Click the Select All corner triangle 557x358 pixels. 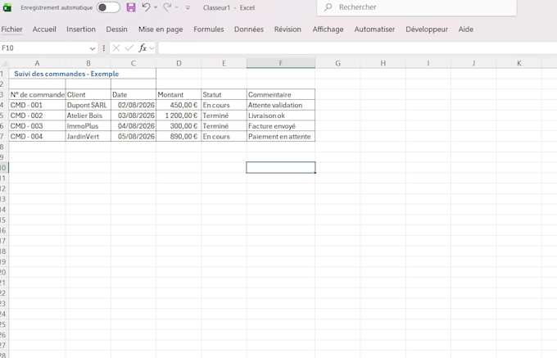point(4,64)
